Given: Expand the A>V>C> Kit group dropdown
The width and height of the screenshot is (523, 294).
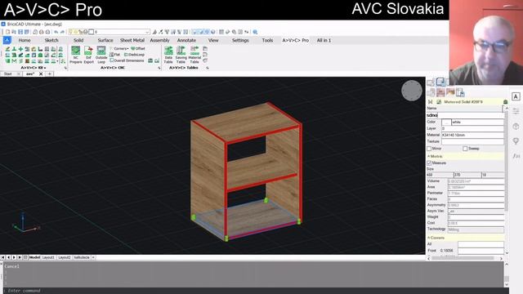Looking at the screenshot, I should pyautogui.click(x=34, y=68).
